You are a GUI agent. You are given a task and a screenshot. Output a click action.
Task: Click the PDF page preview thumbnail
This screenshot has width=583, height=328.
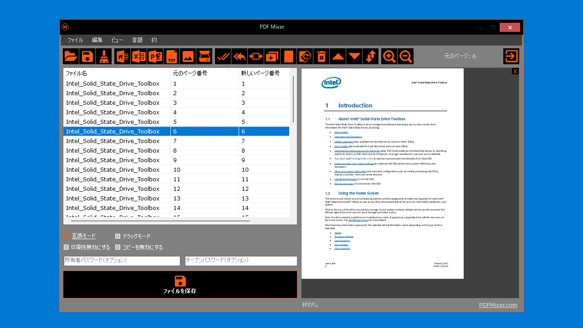coord(383,174)
